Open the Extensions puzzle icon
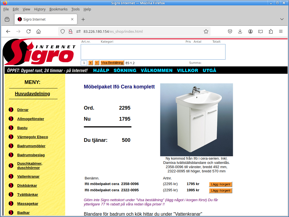The width and height of the screenshot is (289, 217). point(271,31)
